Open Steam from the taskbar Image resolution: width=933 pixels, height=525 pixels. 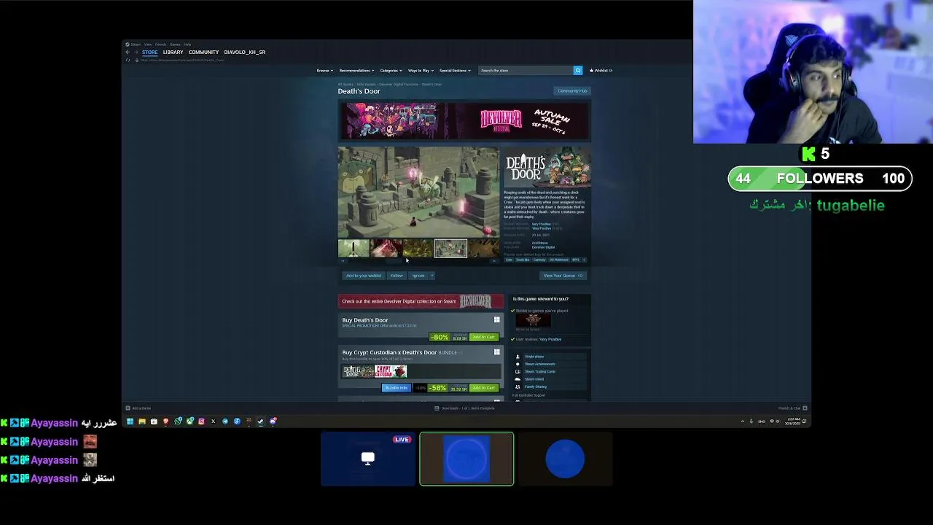(x=260, y=421)
